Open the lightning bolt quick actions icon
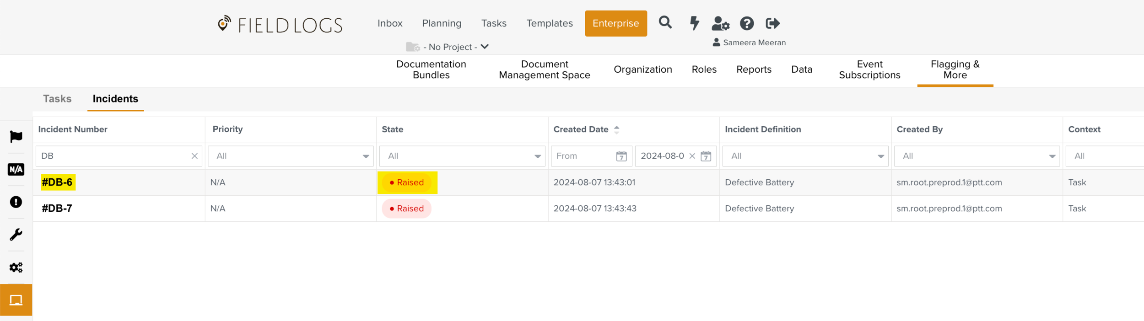The height and width of the screenshot is (321, 1144). [694, 23]
